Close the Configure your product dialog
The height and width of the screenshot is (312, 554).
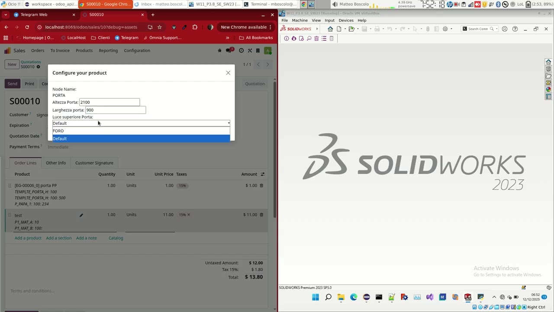(x=228, y=73)
